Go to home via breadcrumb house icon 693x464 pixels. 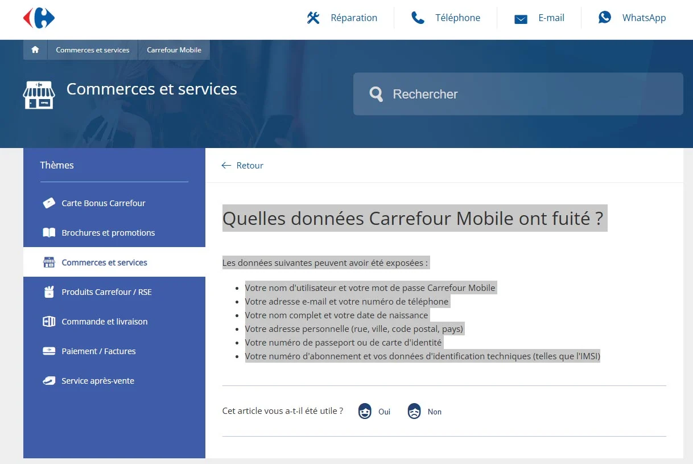click(35, 50)
